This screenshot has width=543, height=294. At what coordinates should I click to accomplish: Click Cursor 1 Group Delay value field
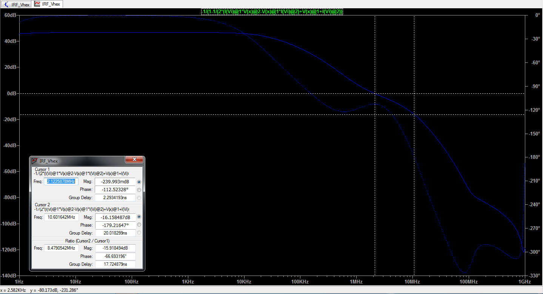point(115,197)
